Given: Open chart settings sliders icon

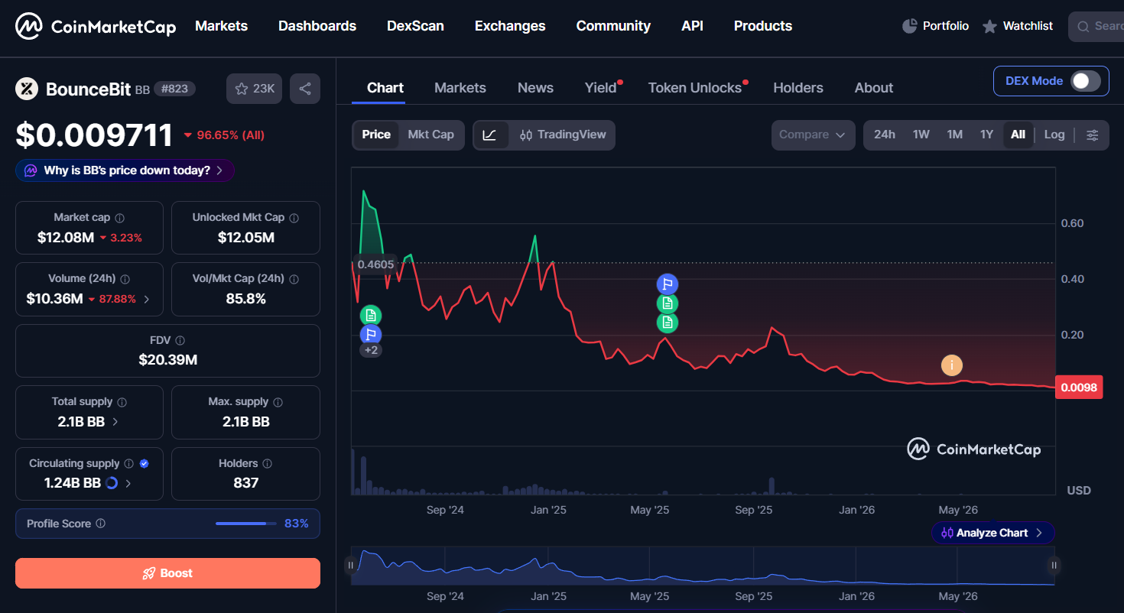Looking at the screenshot, I should click(x=1093, y=135).
